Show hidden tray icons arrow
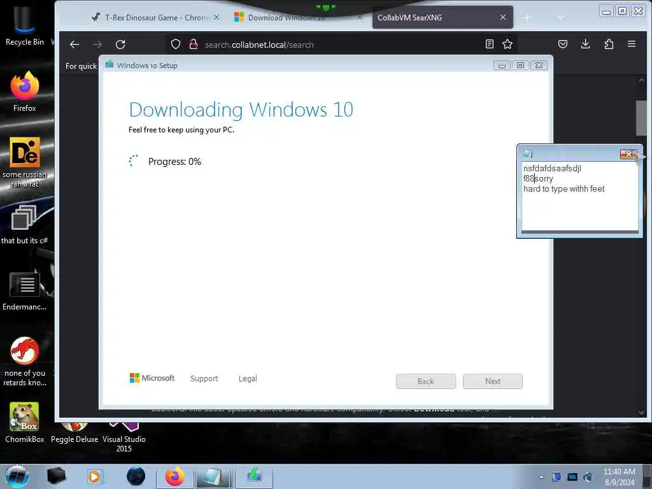Image resolution: width=652 pixels, height=489 pixels. coord(541,477)
